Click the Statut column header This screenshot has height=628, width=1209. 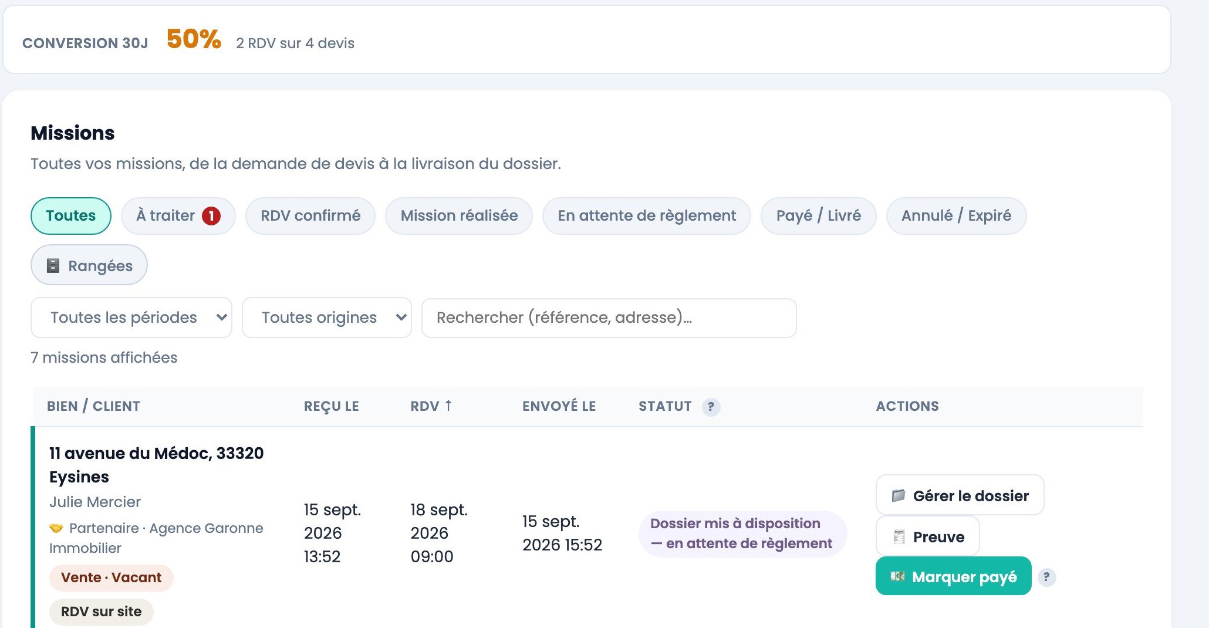click(666, 406)
